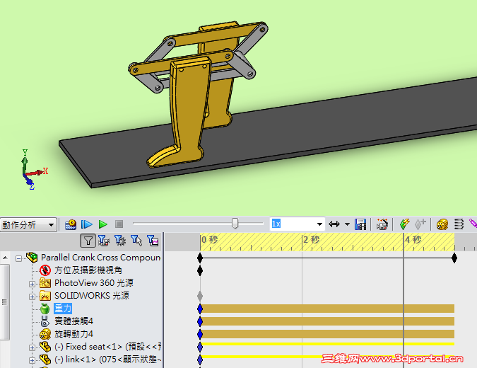
Task: Toggle the Filter Results icon
Action: [x=153, y=241]
